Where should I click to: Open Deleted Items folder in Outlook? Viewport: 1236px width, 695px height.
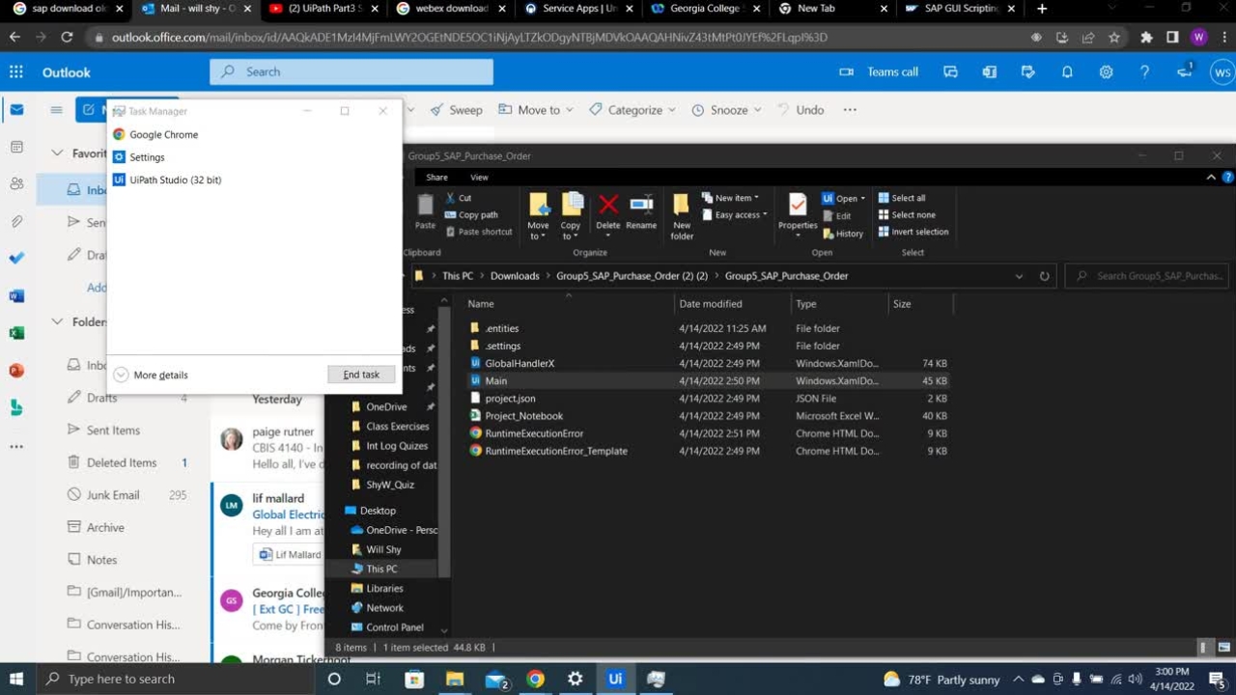(122, 462)
